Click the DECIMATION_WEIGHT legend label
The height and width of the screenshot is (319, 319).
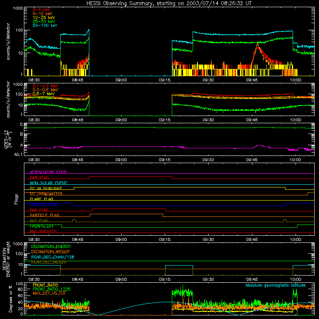click(51, 252)
